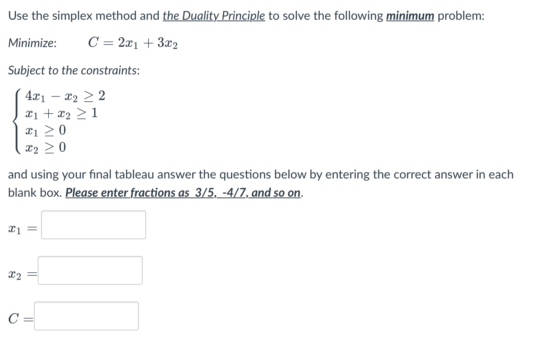Image resolution: width=535 pixels, height=349 pixels.
Task: Click the C answer input box
Action: tap(86, 316)
